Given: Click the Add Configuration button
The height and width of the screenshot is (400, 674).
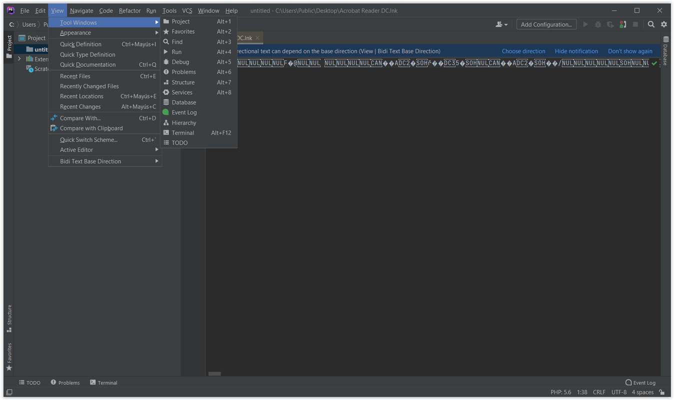Looking at the screenshot, I should (x=546, y=24).
